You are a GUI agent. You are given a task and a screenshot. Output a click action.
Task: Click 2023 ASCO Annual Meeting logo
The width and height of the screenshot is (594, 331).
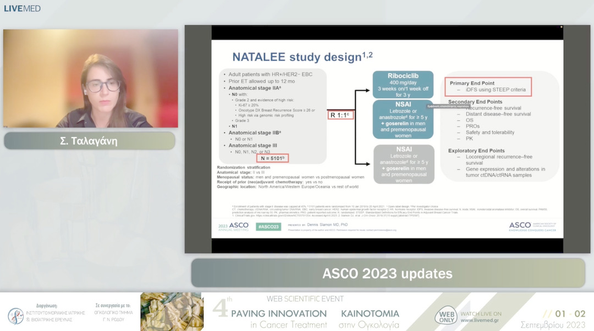point(233,227)
